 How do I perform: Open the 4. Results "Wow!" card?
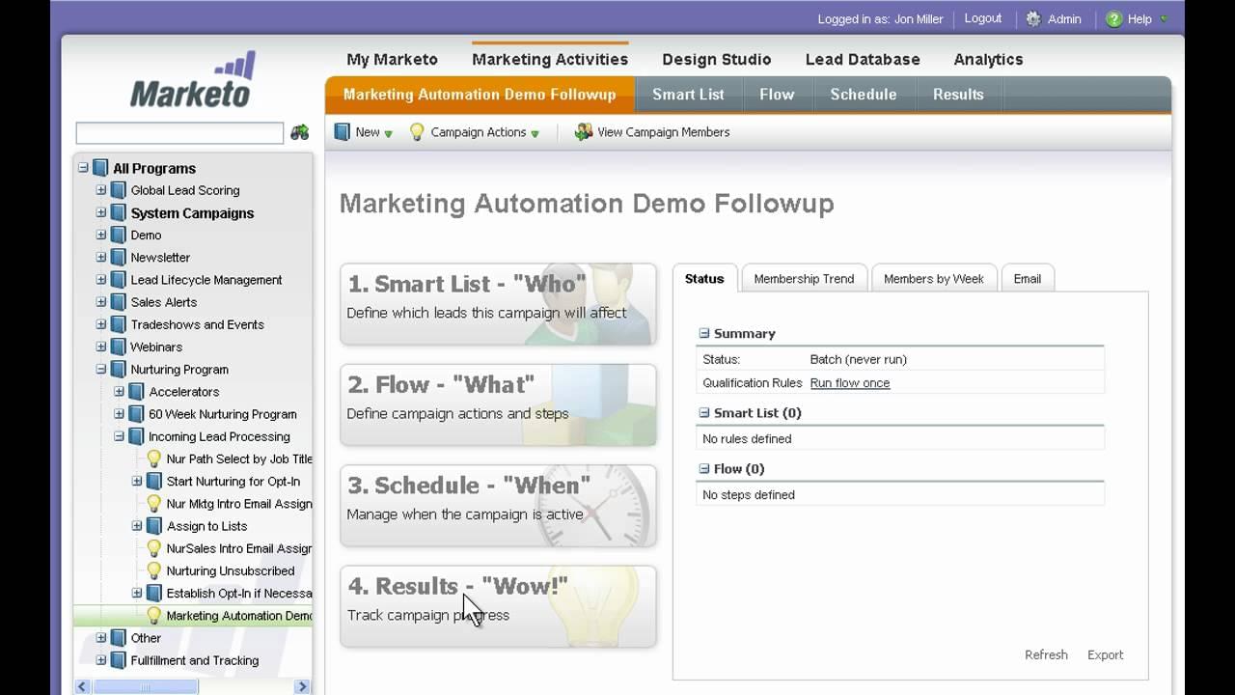498,606
